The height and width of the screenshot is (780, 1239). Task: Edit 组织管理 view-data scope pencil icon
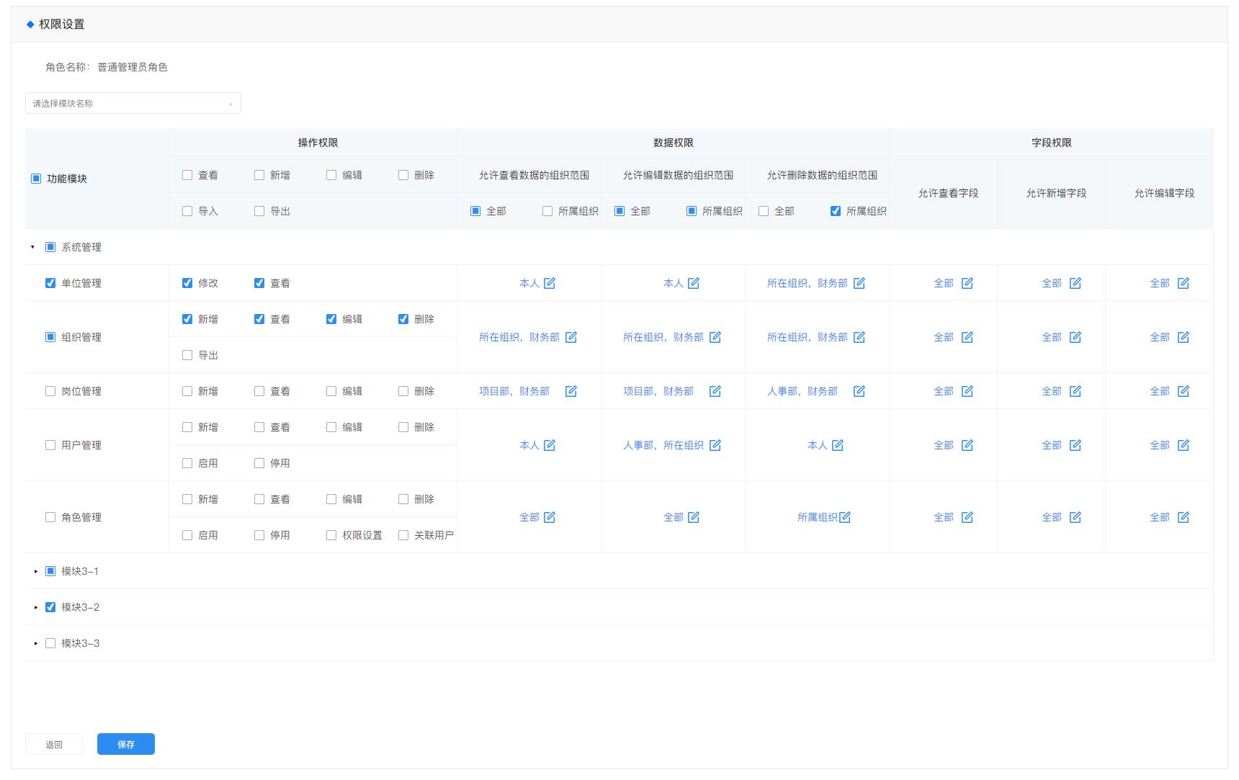click(571, 337)
